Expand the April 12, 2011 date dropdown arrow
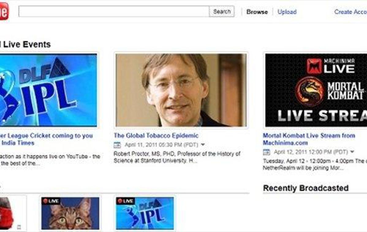 352,152
